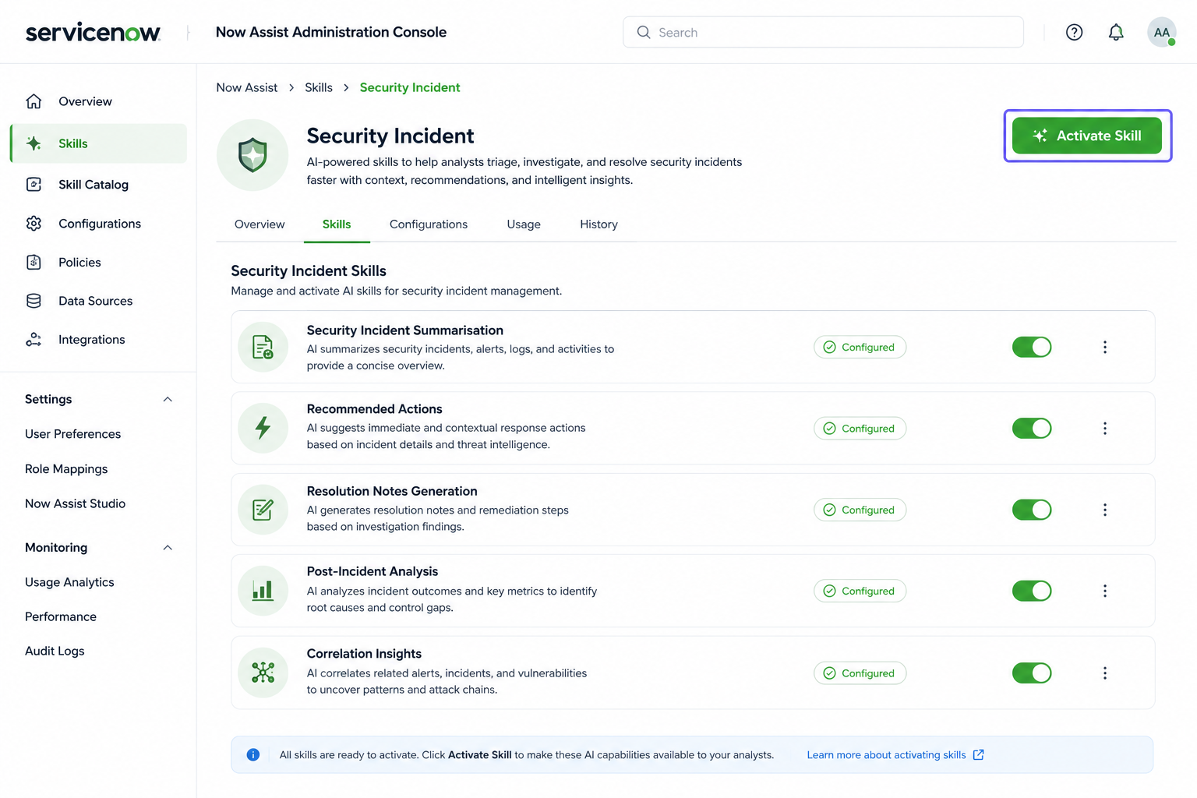Open Audit Logs page
Screen dimensions: 1197x798
coord(55,651)
